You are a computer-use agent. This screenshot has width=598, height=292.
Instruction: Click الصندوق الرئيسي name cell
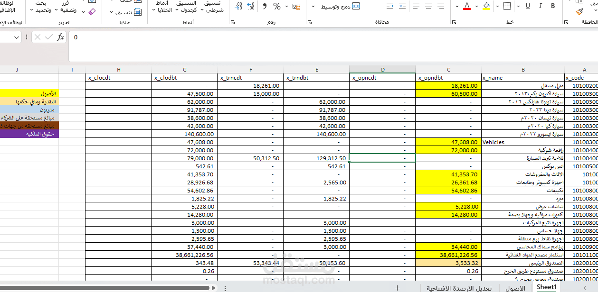point(523,263)
